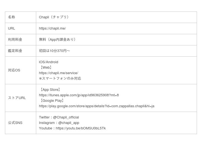Screen dimensions: 203x145
Task: Click the 【Google Play】 heading text
Action: pyautogui.click(x=52, y=101)
